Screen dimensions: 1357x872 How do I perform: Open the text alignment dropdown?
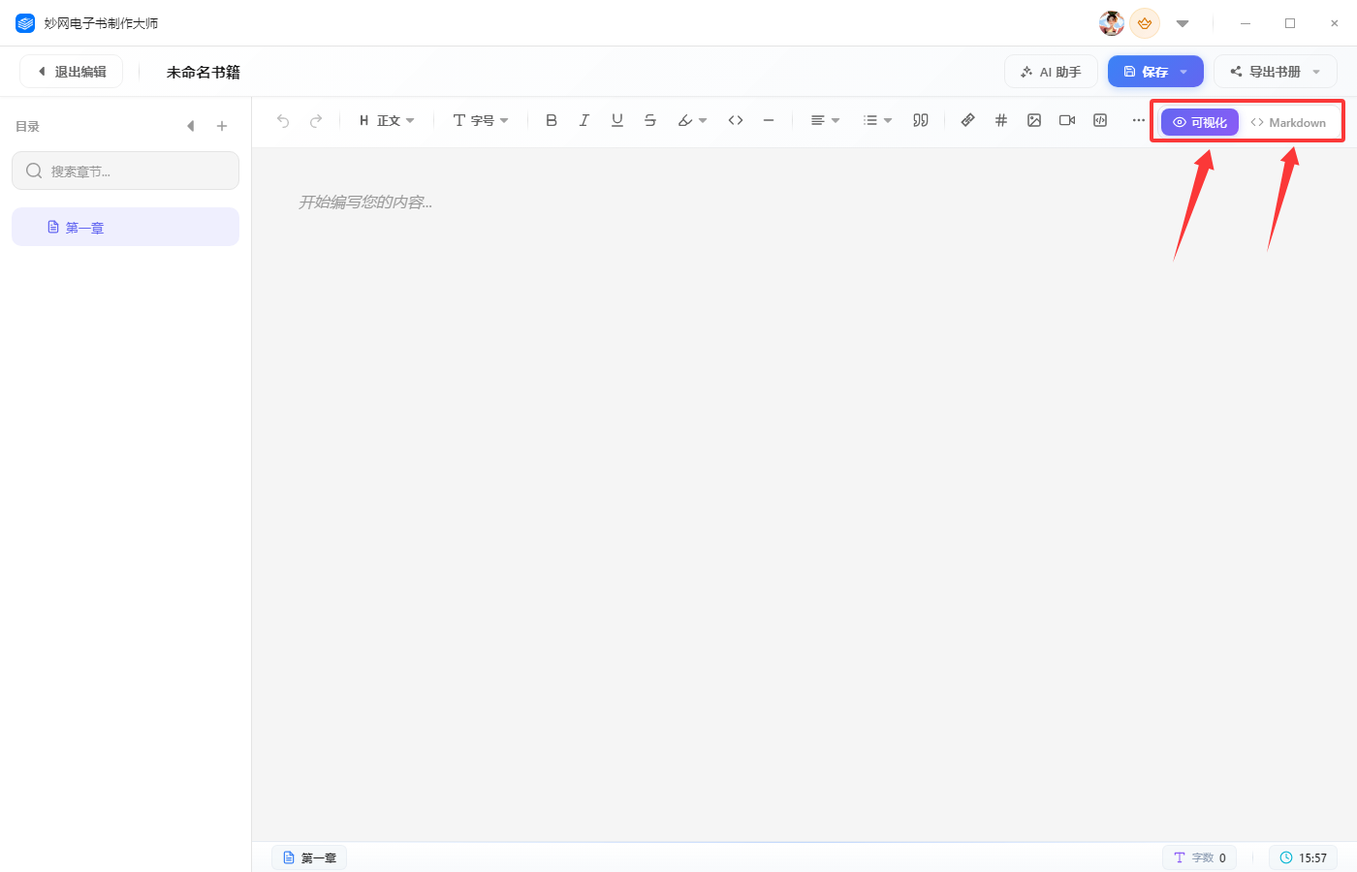(x=825, y=120)
